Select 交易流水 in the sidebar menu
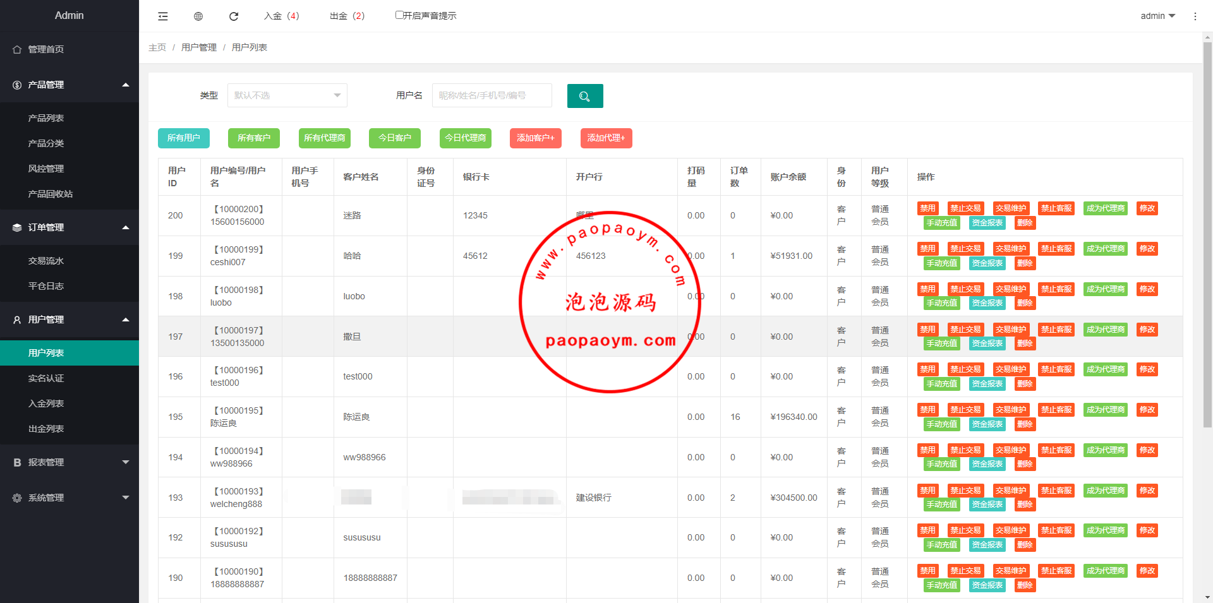Viewport: 1213px width, 603px height. tap(46, 261)
